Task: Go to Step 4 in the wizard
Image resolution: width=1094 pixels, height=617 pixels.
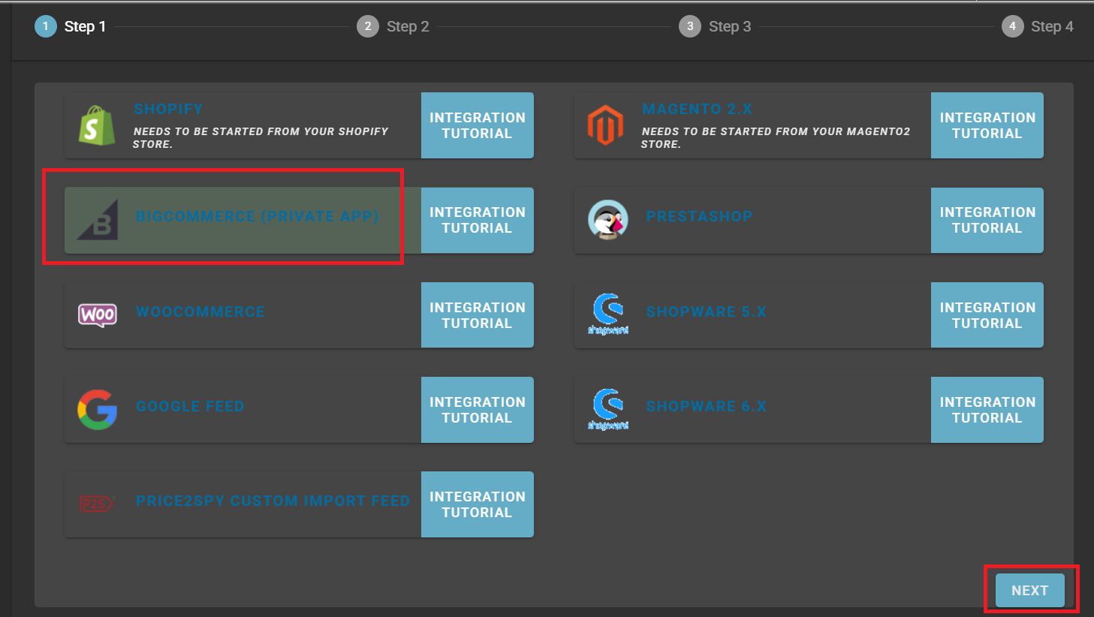Action: (x=1038, y=26)
